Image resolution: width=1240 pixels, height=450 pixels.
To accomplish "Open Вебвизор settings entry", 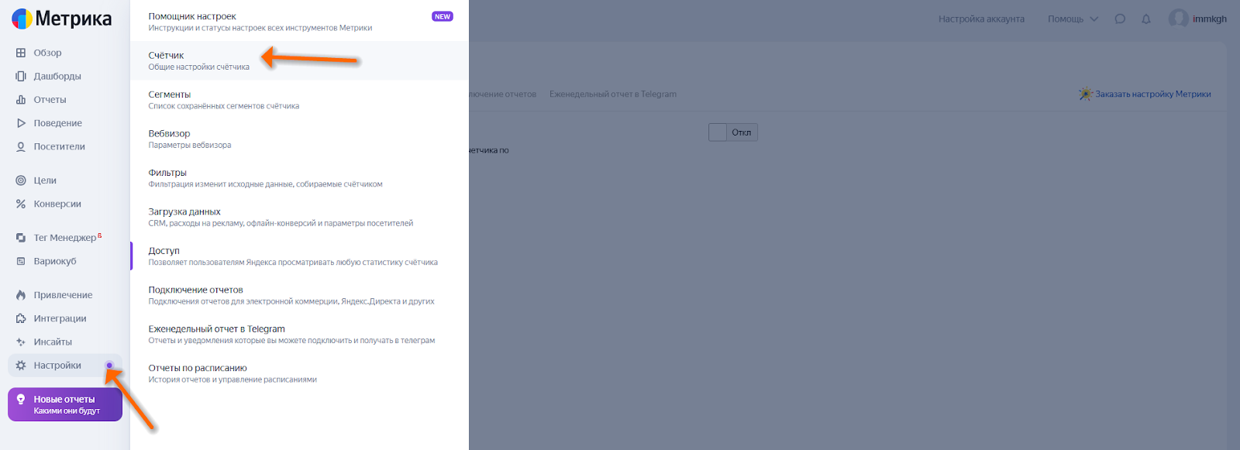I will pyautogui.click(x=299, y=139).
